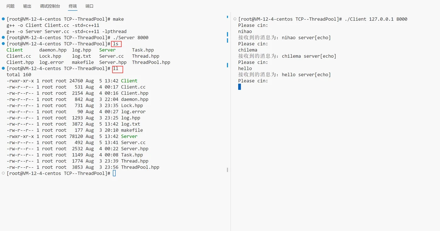Click the ll row for Client.hpp, size 2154
Screen dimensions: 440x231
pos(77,93)
